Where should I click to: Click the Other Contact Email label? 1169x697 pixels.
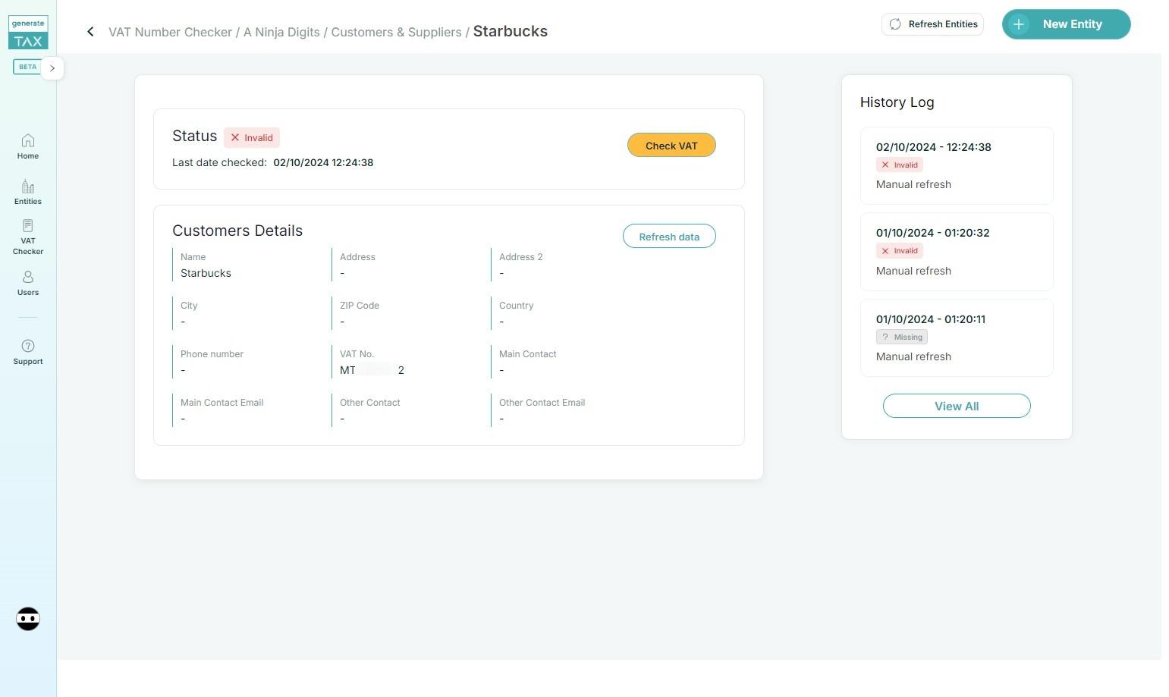542,403
